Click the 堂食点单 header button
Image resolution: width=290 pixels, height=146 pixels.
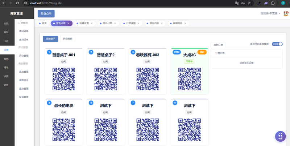pyautogui.click(x=46, y=14)
